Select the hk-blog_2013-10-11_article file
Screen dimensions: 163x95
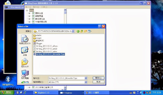pos(45,49)
